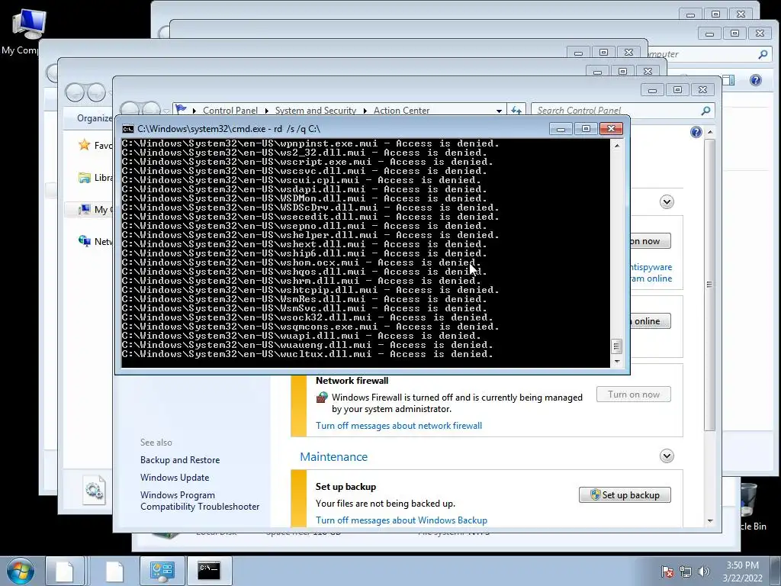Click Action Center vertical scrollbar thumb
This screenshot has width=781, height=586.
pyautogui.click(x=710, y=285)
